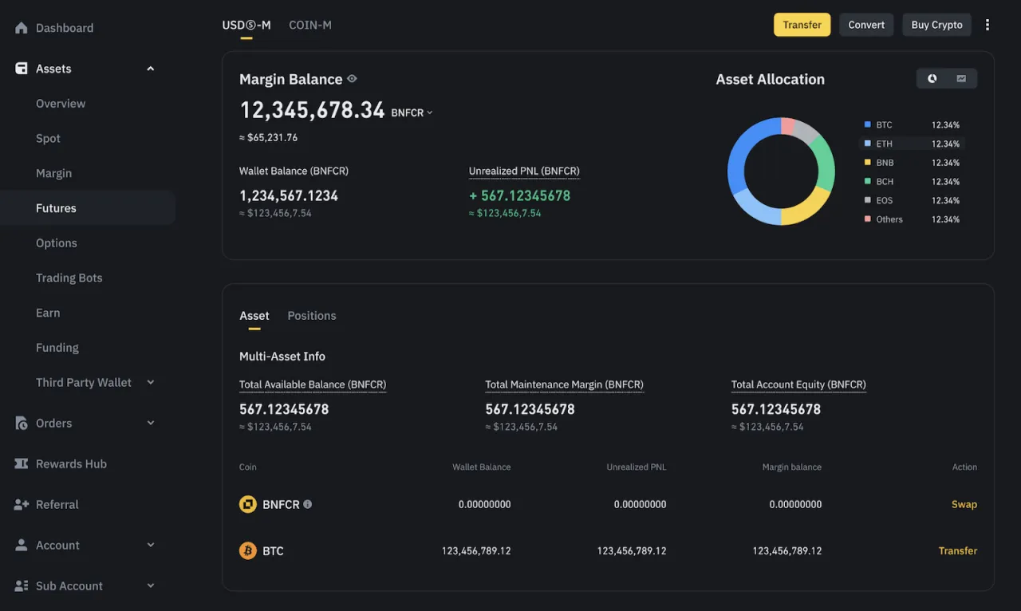1021x611 pixels.
Task: Open the three-dot overflow menu
Action: [987, 25]
